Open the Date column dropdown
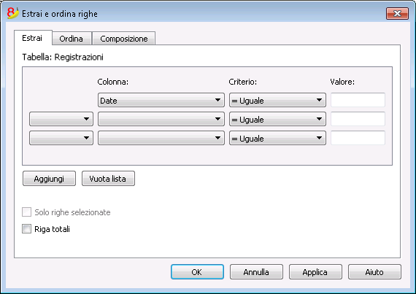Screen dimensions: 416x294 pos(161,100)
